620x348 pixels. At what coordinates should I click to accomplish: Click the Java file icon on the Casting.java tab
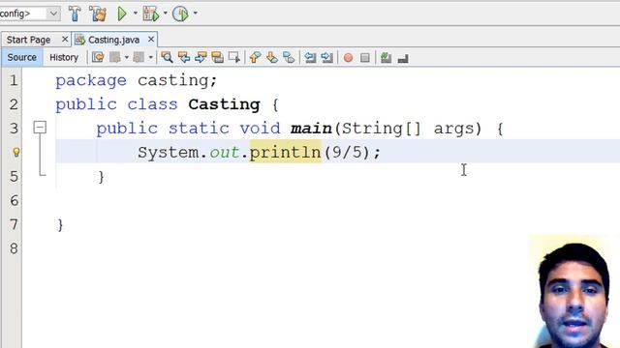(79, 40)
